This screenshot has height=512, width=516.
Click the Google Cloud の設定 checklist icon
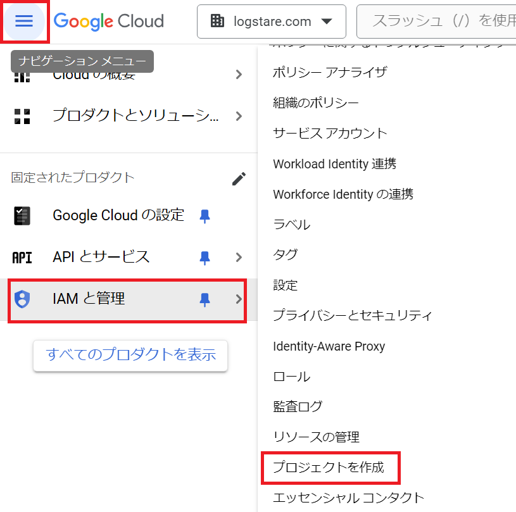pos(22,216)
